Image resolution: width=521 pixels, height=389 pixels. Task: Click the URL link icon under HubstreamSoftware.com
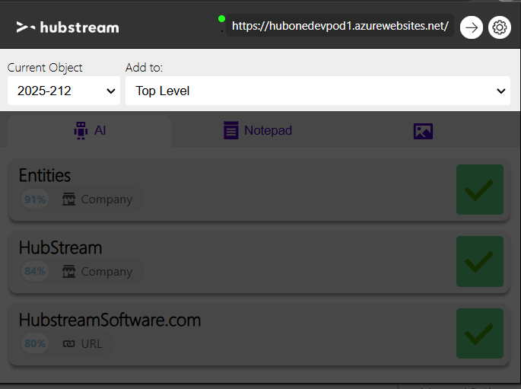69,344
